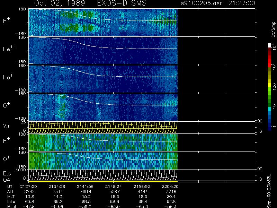Viewport: 277px width, 208px height.
Task: Click the 'V,r' panel label
Action: [x=7, y=126]
